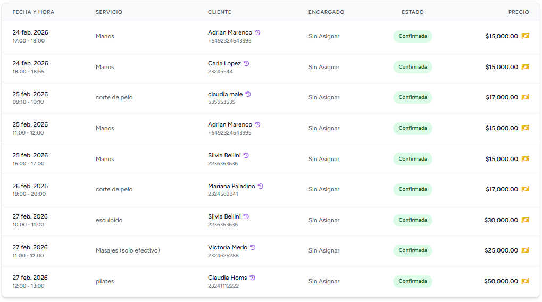Select client name Victoria Merlo

pyautogui.click(x=227, y=247)
